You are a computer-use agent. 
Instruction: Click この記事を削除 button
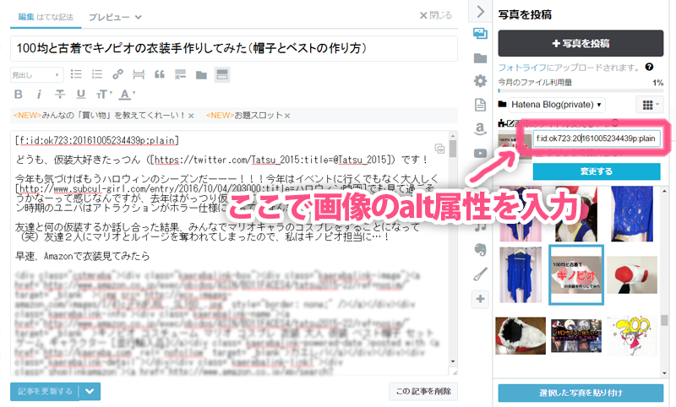tap(423, 391)
